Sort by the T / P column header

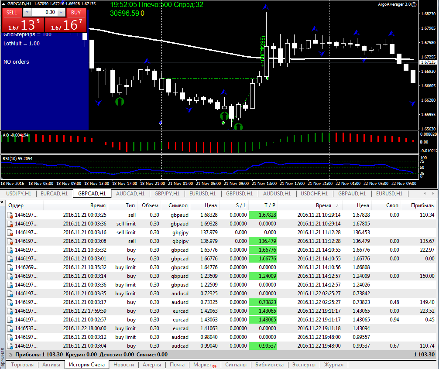point(263,205)
